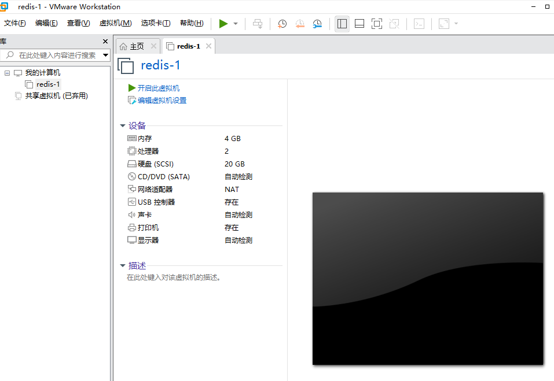
Task: Click the display monitor icon
Action: coord(132,240)
